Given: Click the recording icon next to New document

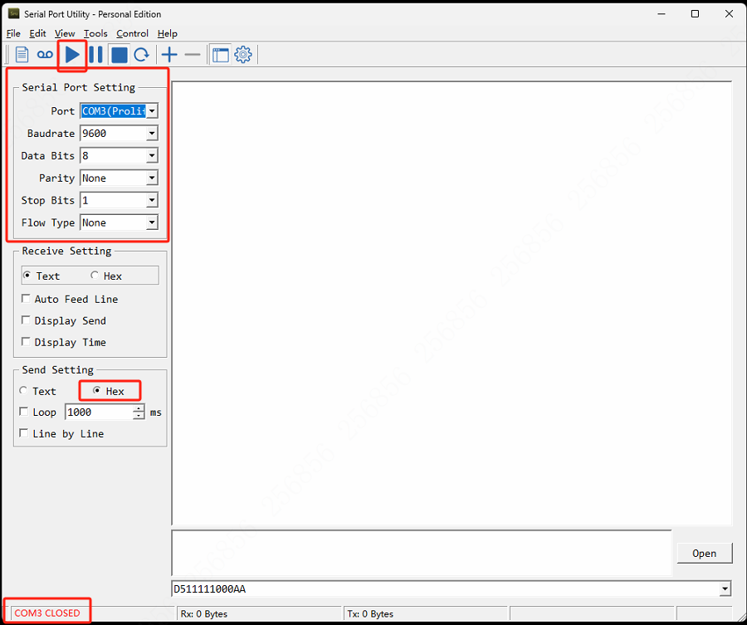Looking at the screenshot, I should [43, 54].
